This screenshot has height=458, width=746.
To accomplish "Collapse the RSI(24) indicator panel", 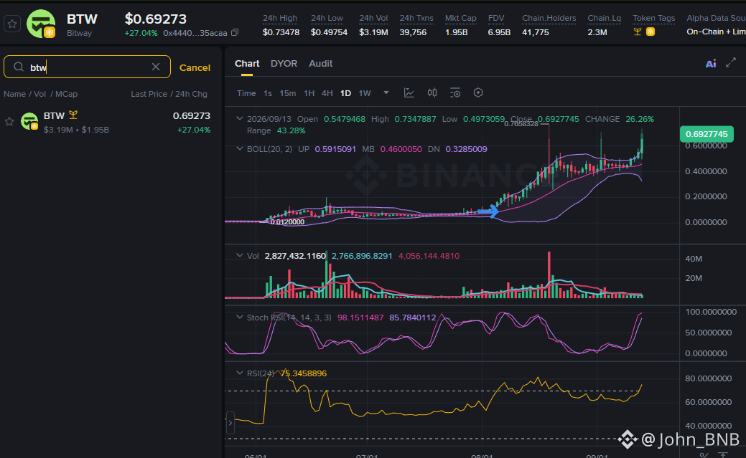I will 239,373.
